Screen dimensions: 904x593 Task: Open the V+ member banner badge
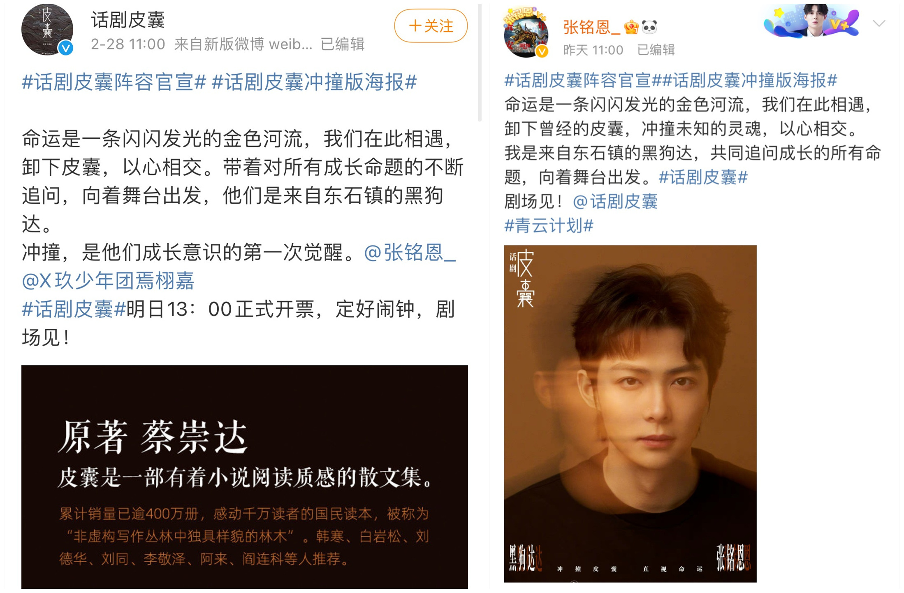(811, 21)
